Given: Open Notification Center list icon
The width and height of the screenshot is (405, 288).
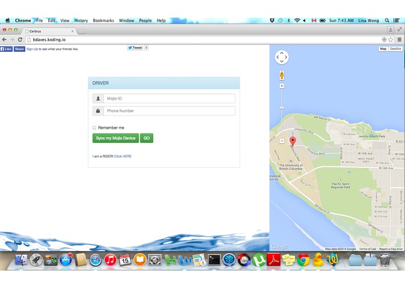Looking at the screenshot, I should [x=396, y=20].
